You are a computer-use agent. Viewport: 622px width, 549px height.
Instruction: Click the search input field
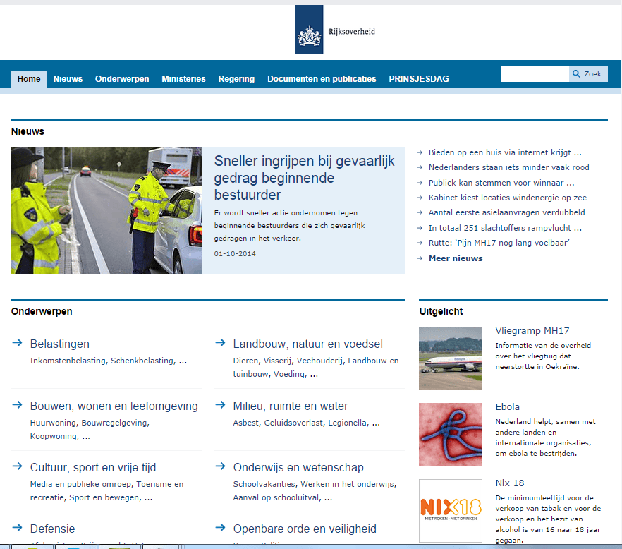(535, 74)
